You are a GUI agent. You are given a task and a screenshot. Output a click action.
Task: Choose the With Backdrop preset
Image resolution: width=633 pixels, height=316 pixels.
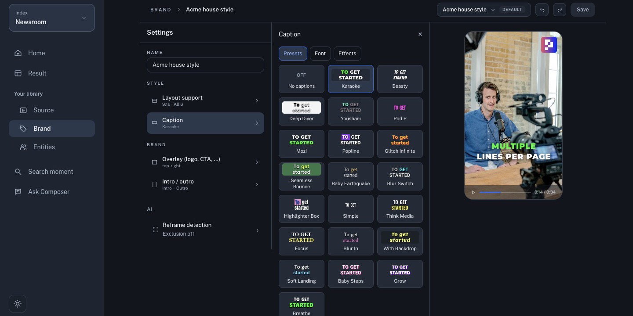pyautogui.click(x=400, y=241)
